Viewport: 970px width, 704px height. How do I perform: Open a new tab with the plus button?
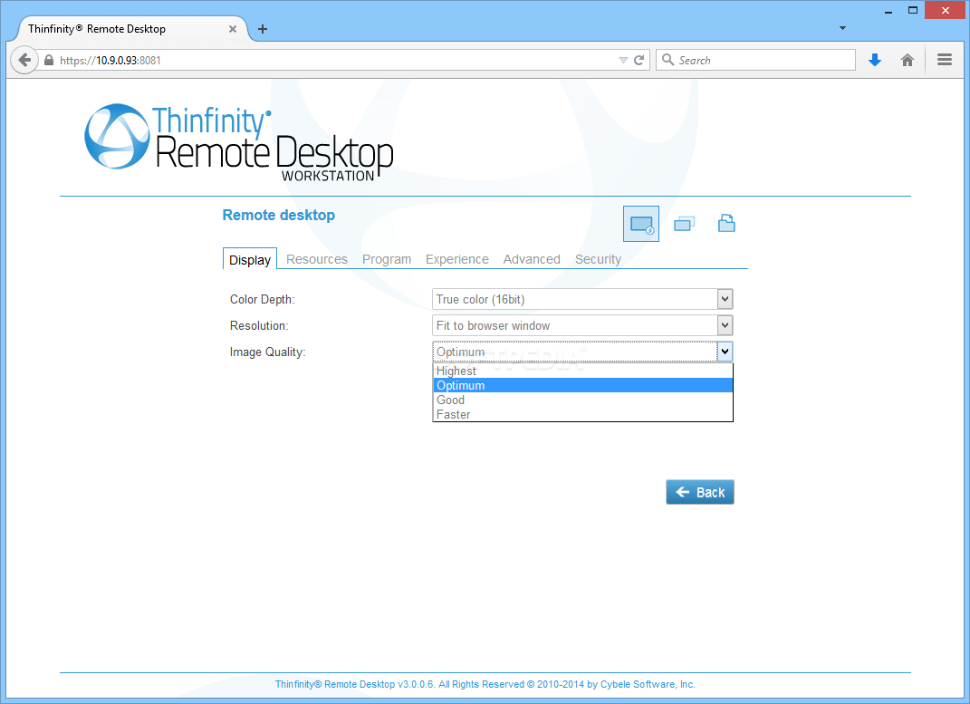tap(263, 29)
